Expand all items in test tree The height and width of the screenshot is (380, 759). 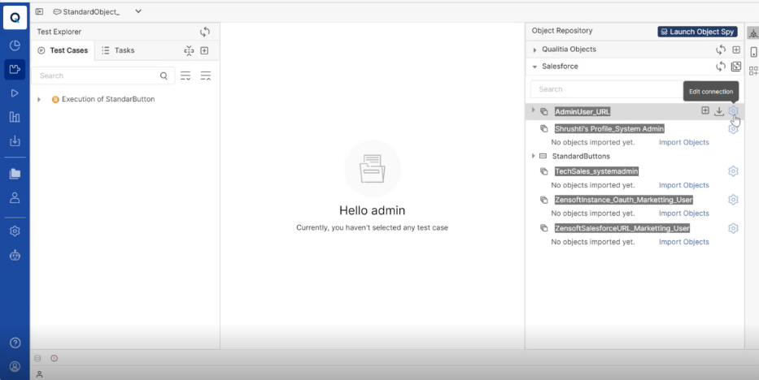(185, 76)
